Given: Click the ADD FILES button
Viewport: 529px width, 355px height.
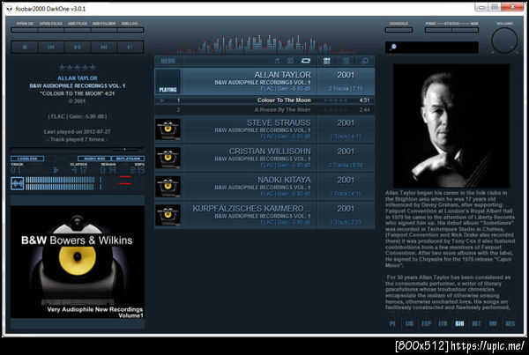Looking at the screenshot, I should click(78, 30).
